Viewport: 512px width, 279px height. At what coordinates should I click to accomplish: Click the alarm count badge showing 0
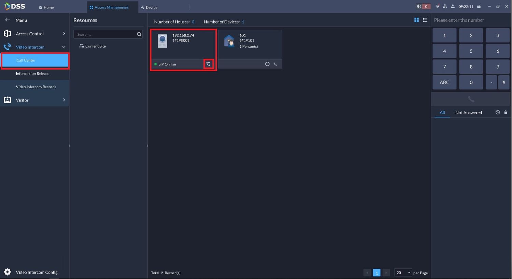426,6
